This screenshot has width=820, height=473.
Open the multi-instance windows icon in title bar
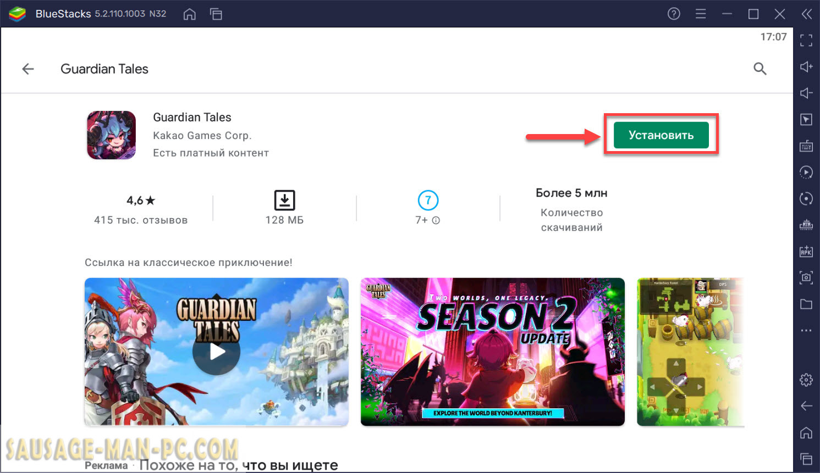coord(216,14)
